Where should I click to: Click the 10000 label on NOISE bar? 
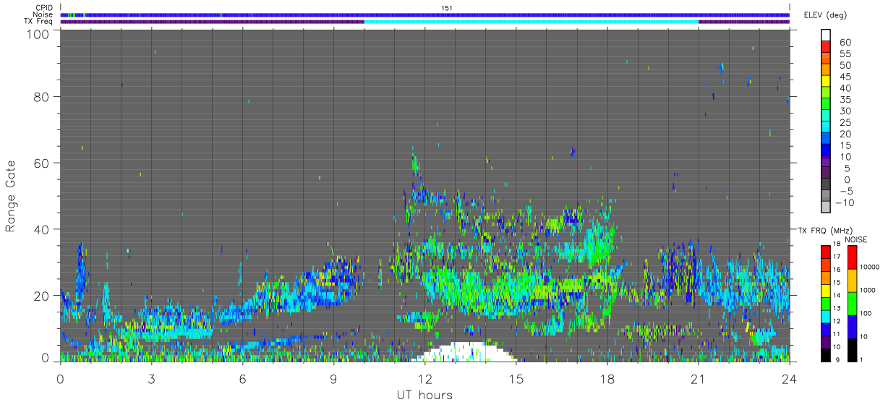[x=870, y=266]
